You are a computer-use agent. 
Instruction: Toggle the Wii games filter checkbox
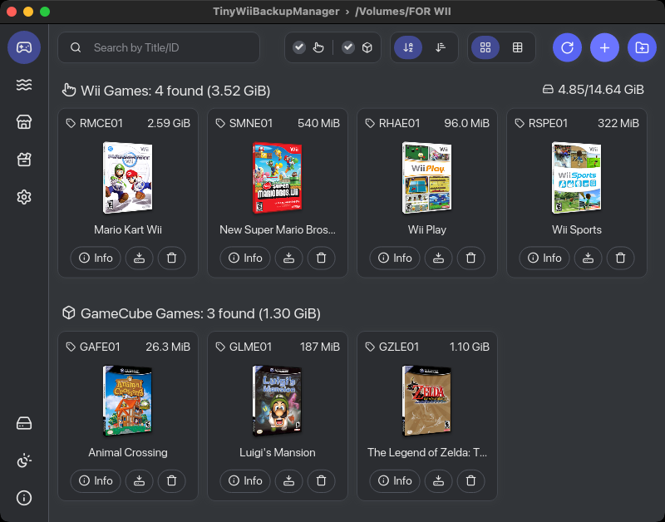308,47
